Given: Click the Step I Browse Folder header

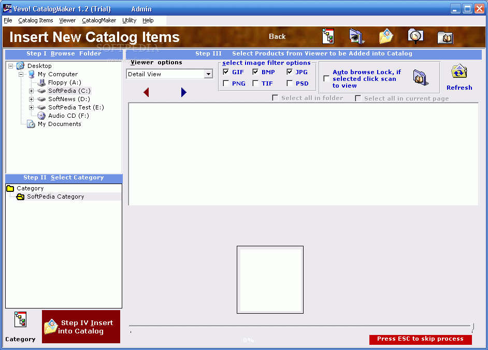Looking at the screenshot, I should [64, 53].
